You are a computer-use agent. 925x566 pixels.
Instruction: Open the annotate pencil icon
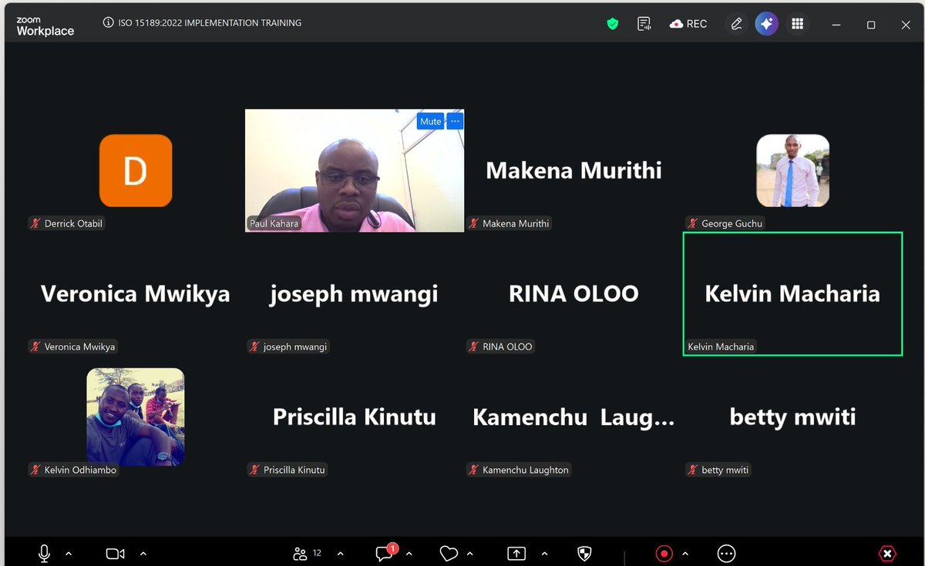coord(736,24)
